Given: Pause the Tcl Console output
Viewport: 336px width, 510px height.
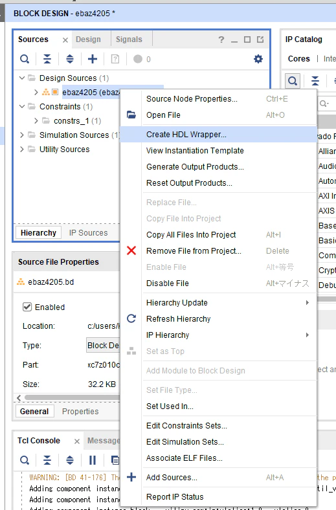Looking at the screenshot, I should point(93,460).
